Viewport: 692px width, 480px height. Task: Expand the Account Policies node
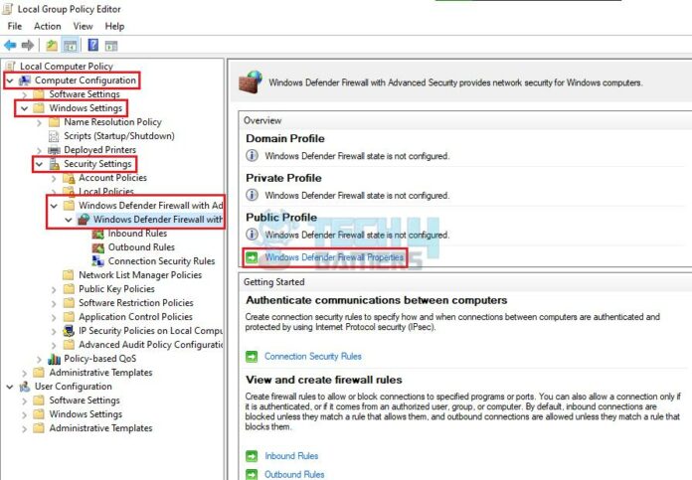tap(54, 178)
